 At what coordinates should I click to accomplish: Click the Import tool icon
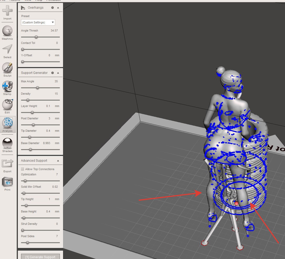(7, 10)
